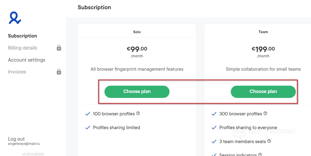Screen dimensions: 311x156
Task: Click the €99.00 Solo price
Action: tap(137, 49)
